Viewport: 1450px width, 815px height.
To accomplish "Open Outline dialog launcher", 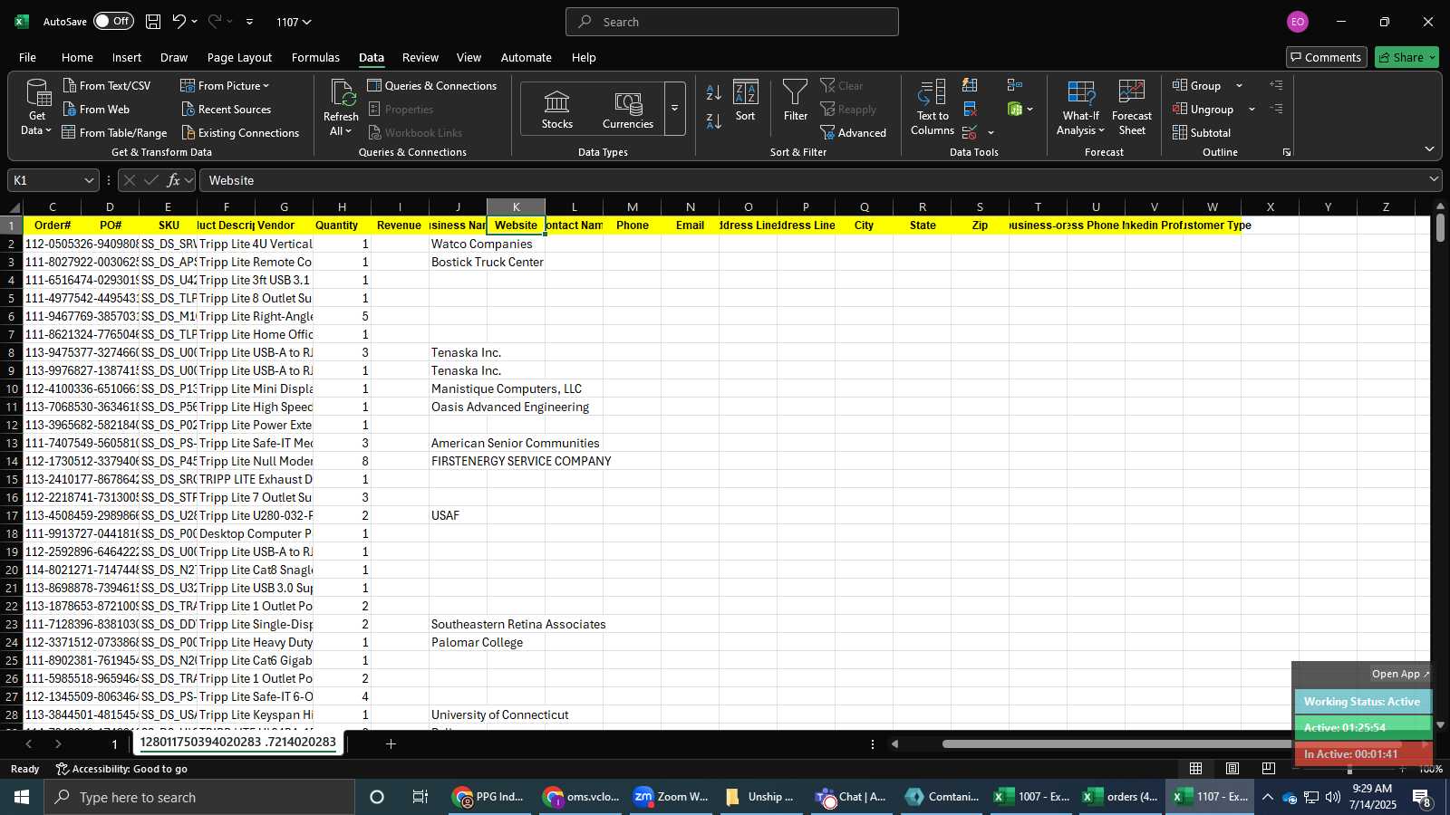I will (x=1287, y=152).
